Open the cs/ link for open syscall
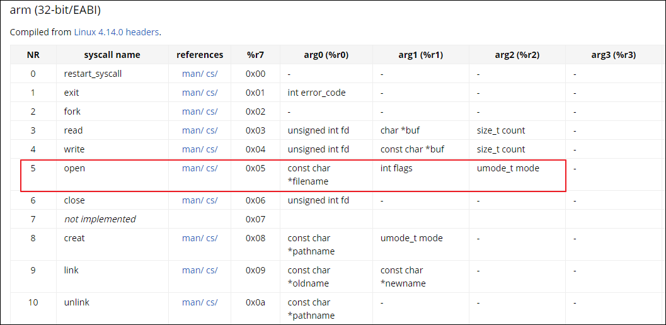The image size is (666, 325). click(x=212, y=168)
